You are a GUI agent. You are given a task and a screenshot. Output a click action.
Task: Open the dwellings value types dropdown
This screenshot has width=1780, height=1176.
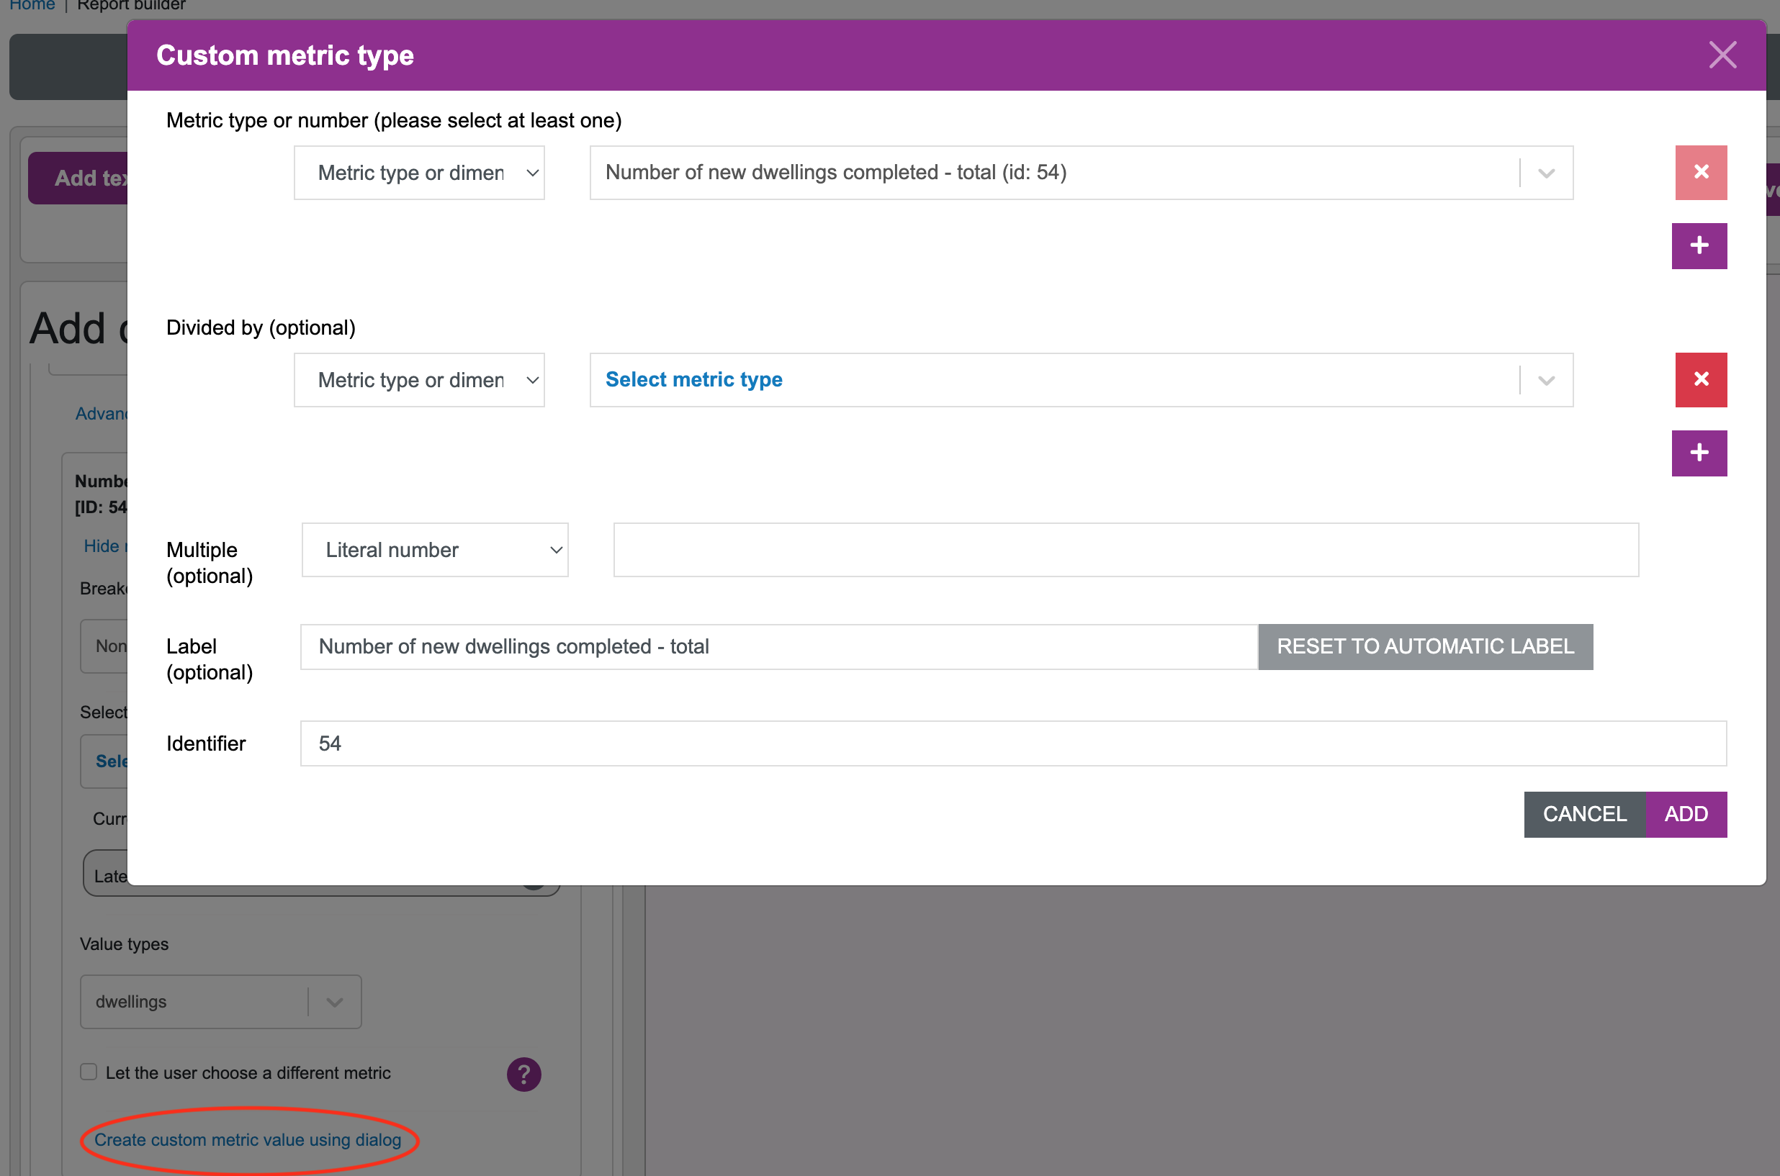[x=220, y=1001]
